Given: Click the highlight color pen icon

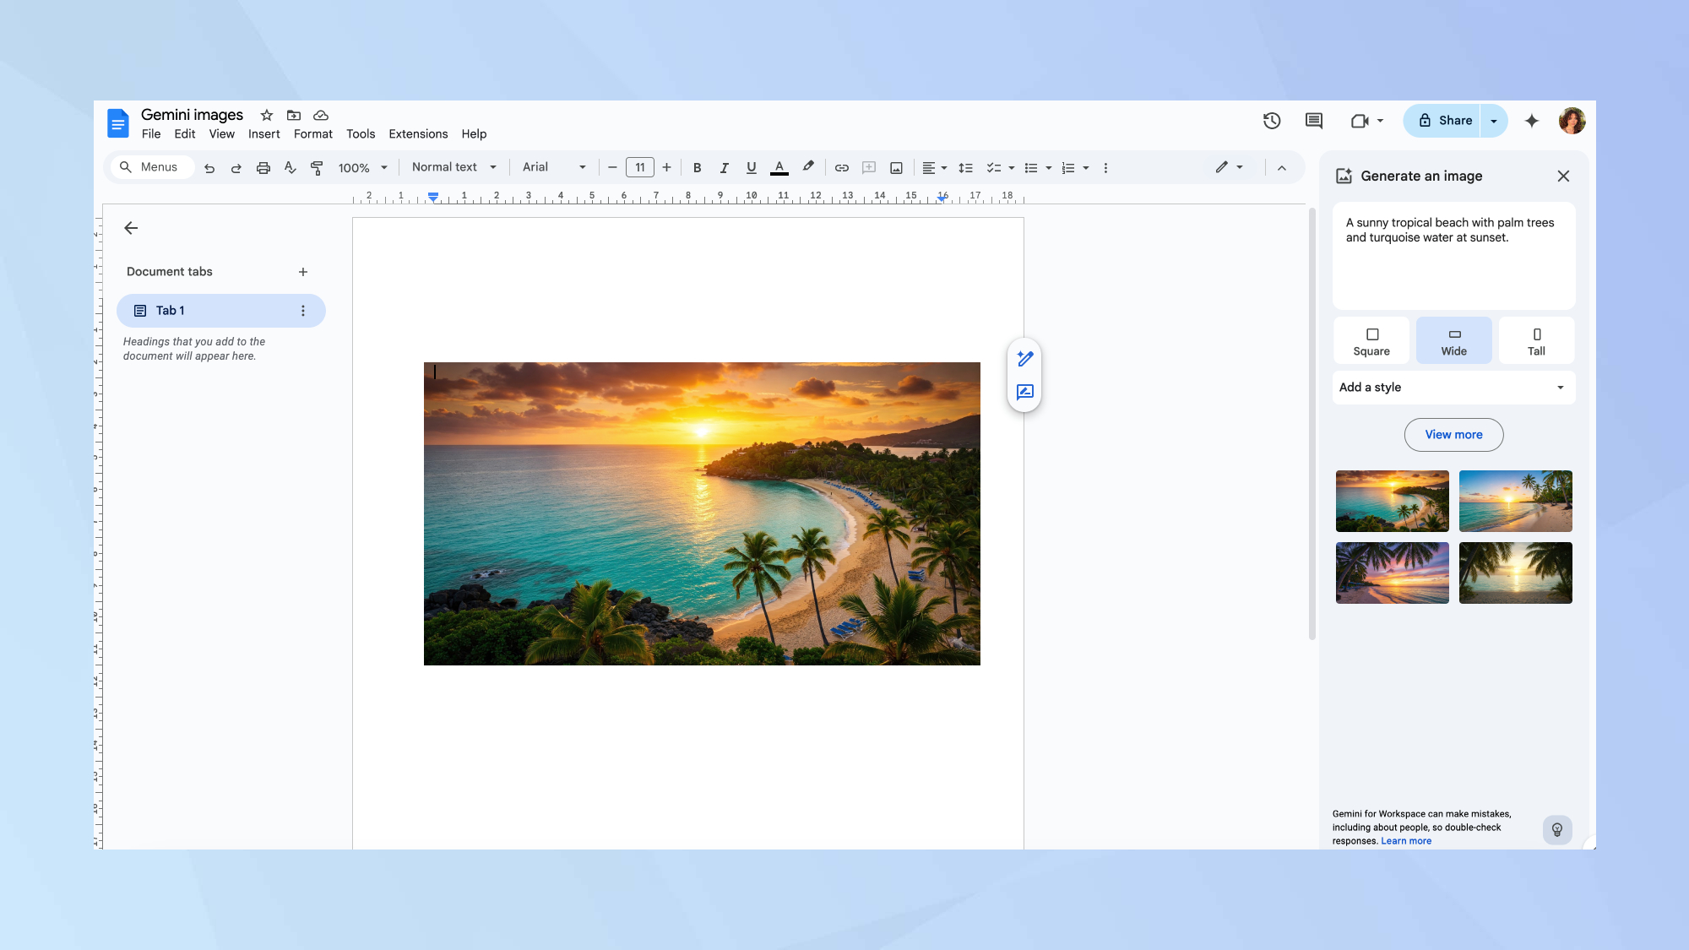Looking at the screenshot, I should [x=808, y=167].
